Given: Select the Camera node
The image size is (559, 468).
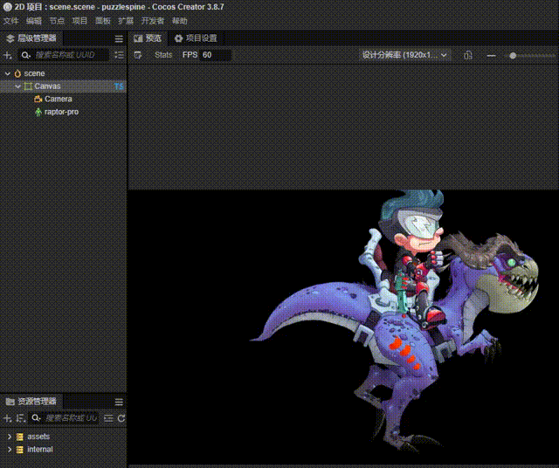Looking at the screenshot, I should [x=63, y=99].
